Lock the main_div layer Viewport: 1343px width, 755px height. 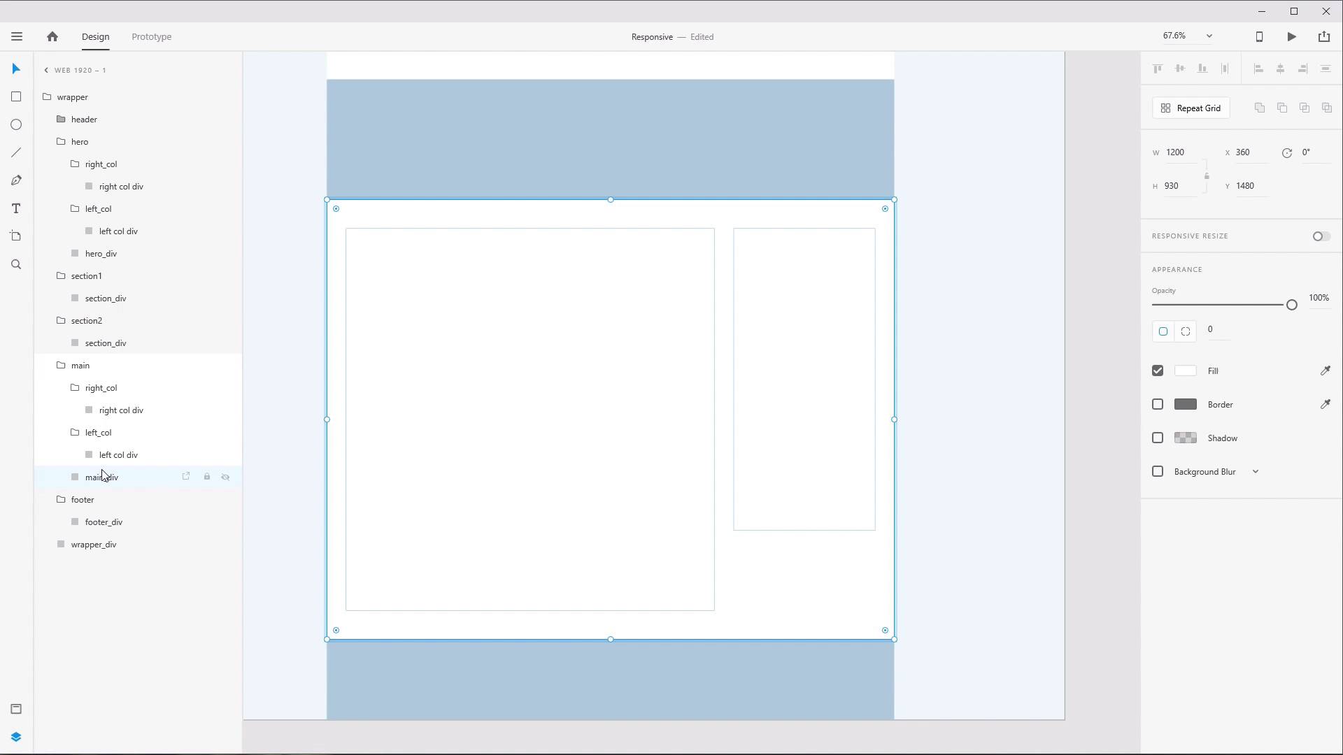(206, 477)
